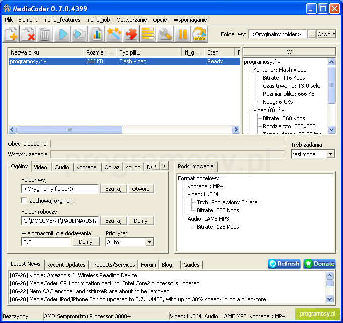343x323 pixels.
Task: Click the wrench settings icon
Action: tap(165, 34)
